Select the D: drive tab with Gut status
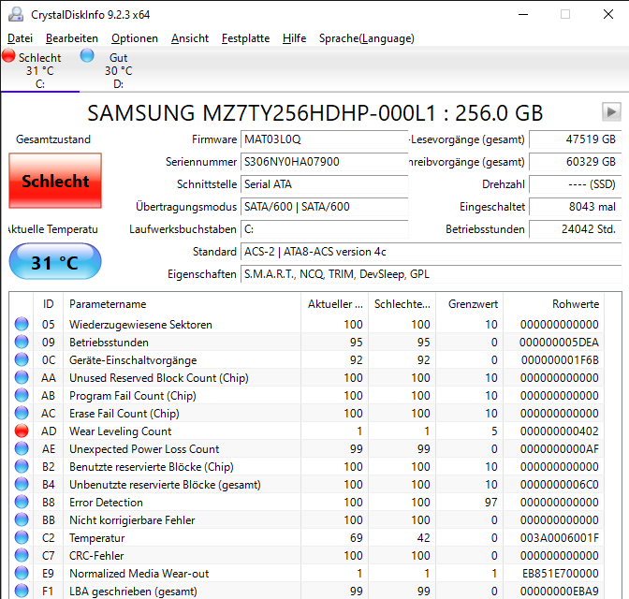The image size is (629, 599). 118,70
